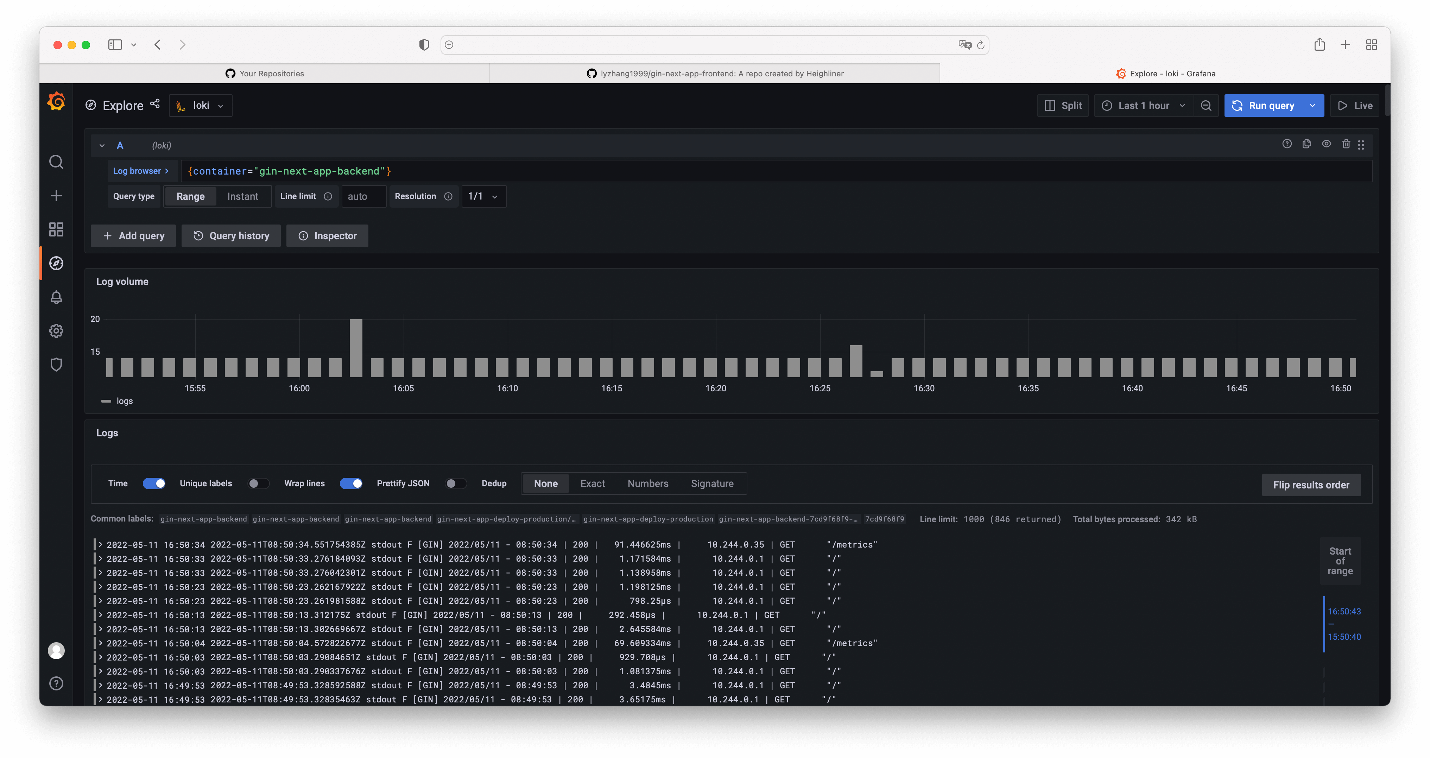
Task: Open the Last 1 hour time picker
Action: click(1144, 106)
